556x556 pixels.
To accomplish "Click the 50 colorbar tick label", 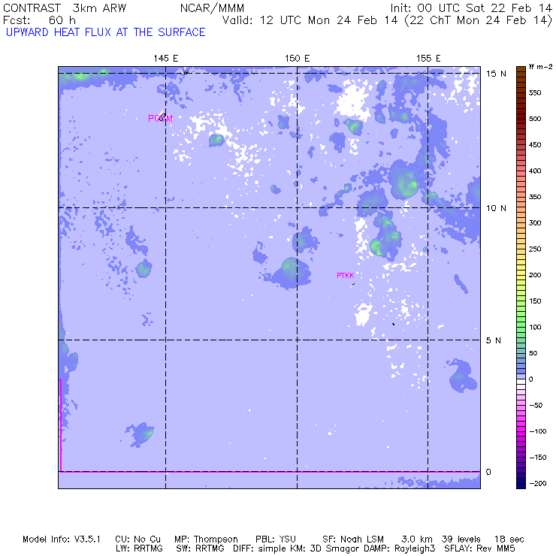I will pyautogui.click(x=533, y=353).
